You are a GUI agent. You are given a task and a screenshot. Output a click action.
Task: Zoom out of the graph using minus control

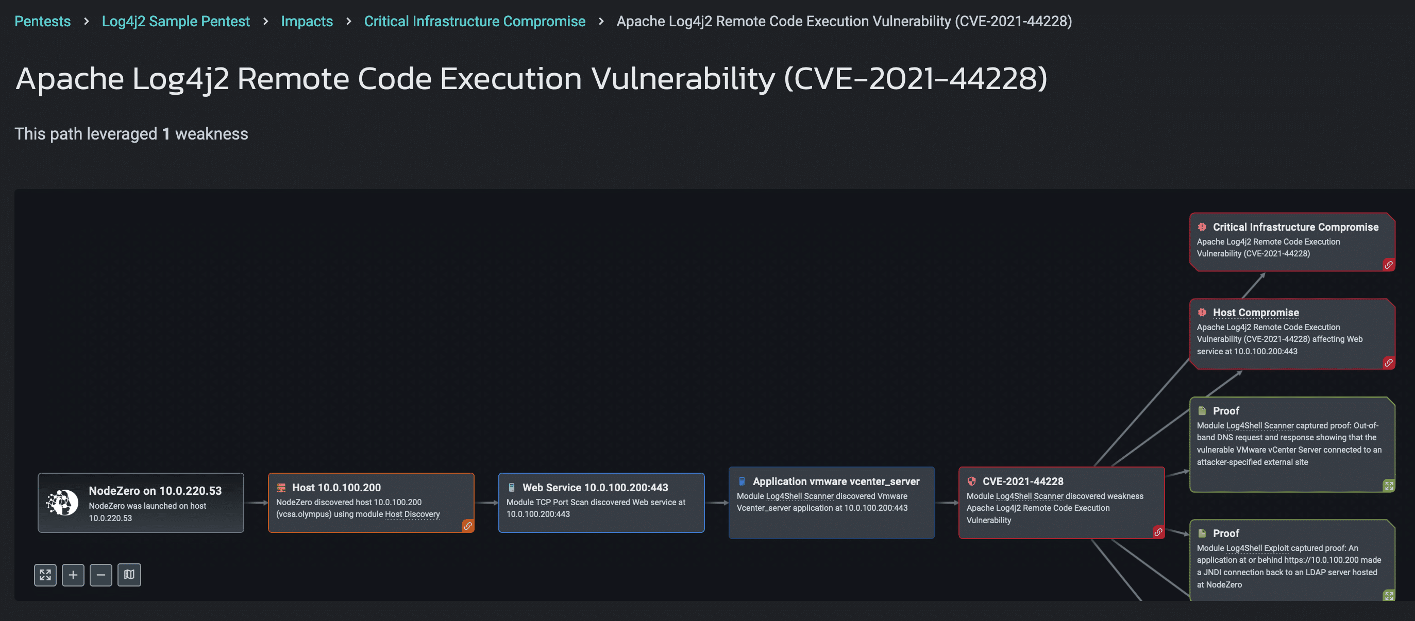pyautogui.click(x=101, y=575)
